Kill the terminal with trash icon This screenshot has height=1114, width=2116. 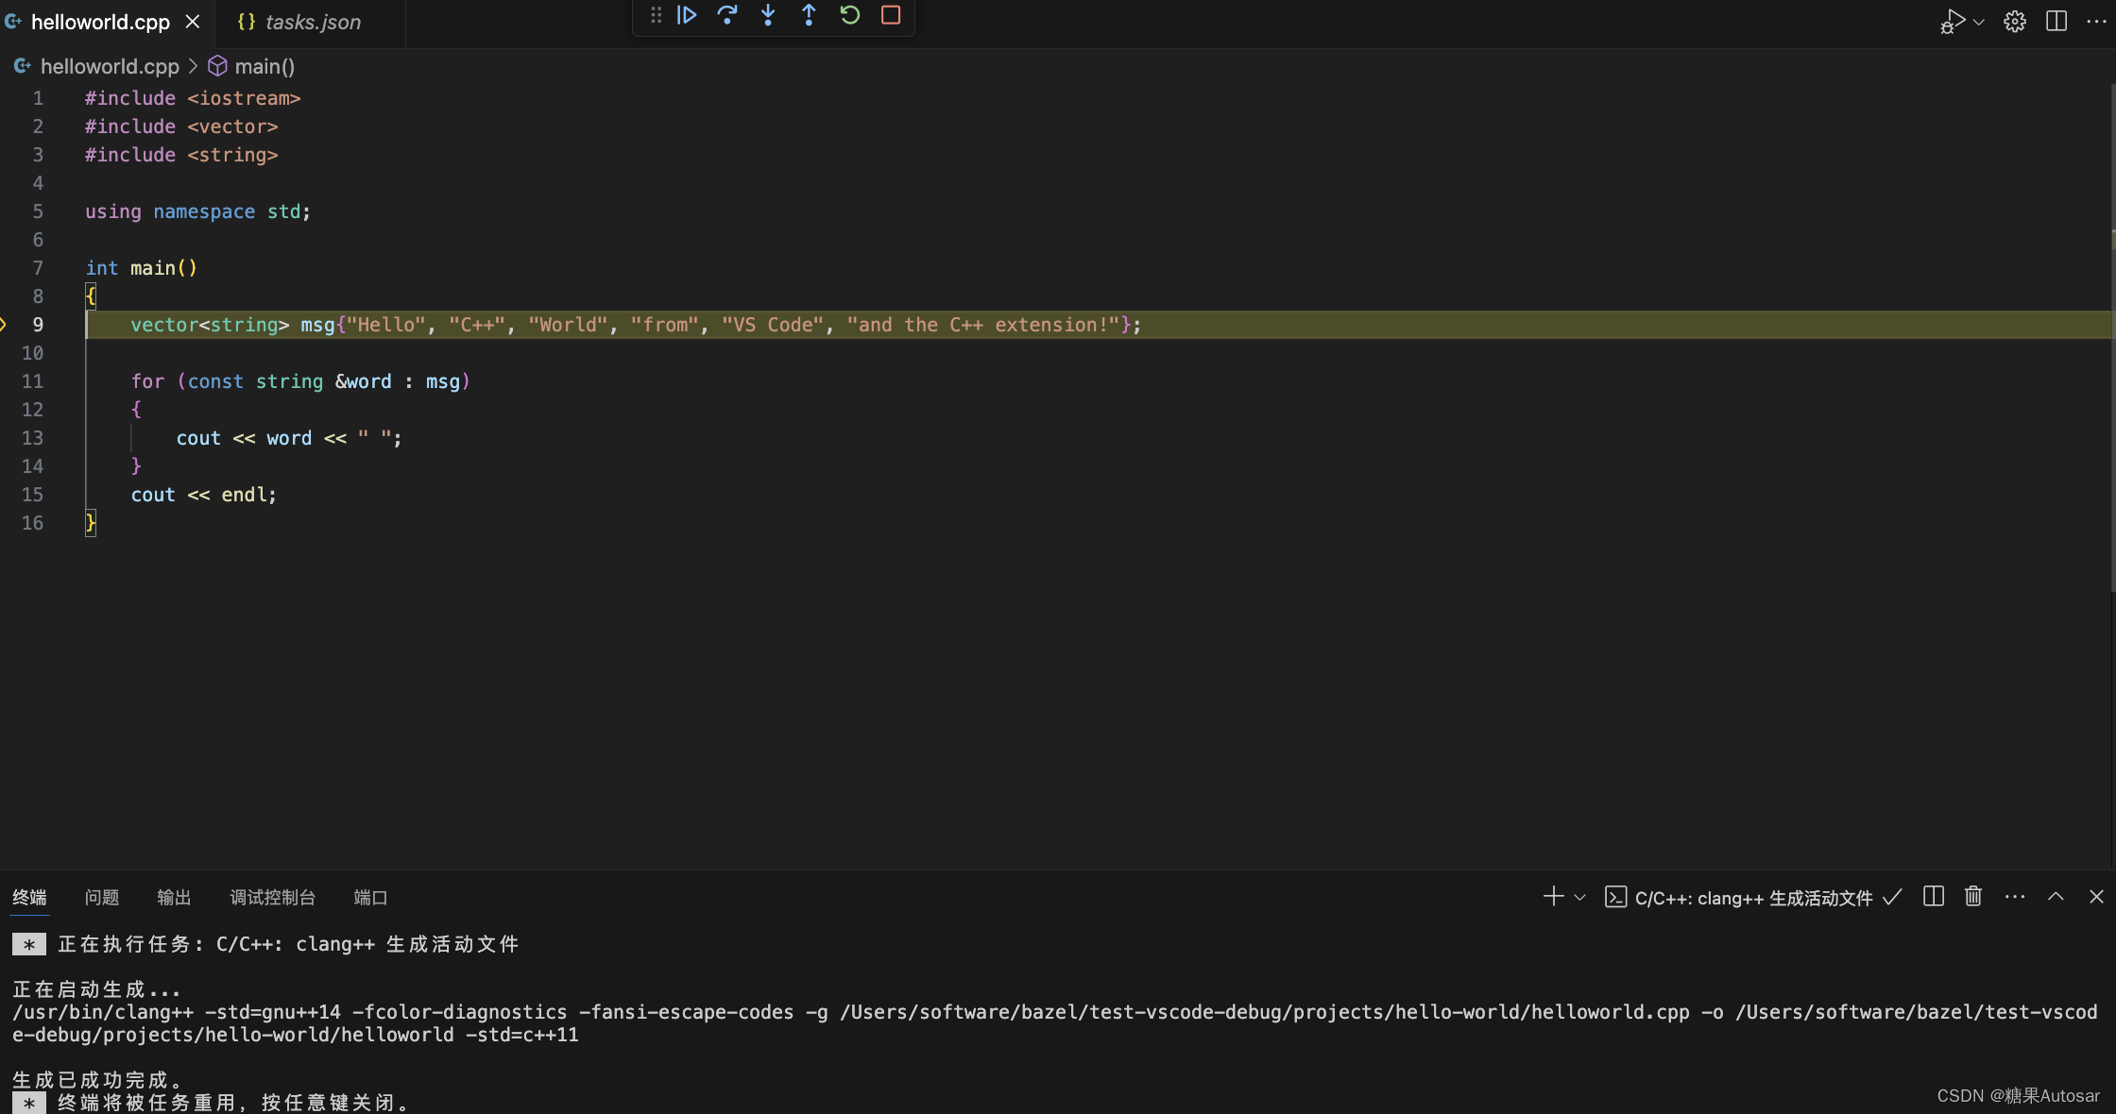[1973, 896]
